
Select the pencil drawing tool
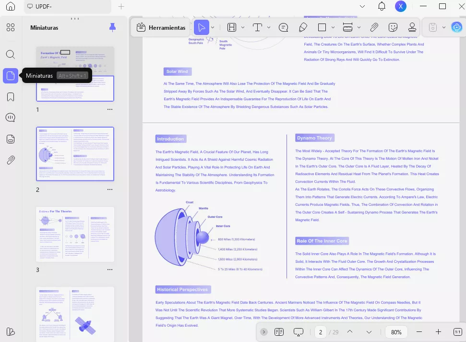pos(302,28)
